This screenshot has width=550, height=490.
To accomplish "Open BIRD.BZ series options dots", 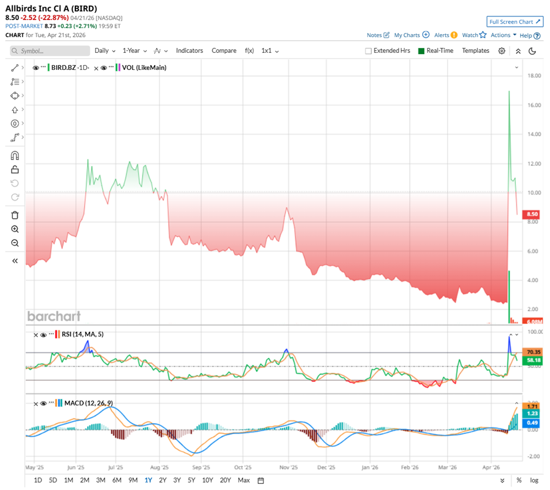I will tap(43, 66).
